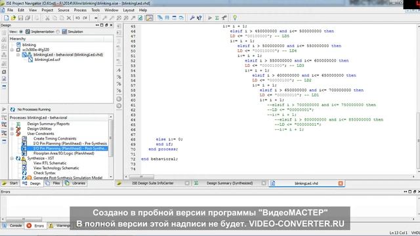The width and height of the screenshot is (420, 236).
Task: Click the run process arrow beside No Processes Running
Action: coord(4,109)
